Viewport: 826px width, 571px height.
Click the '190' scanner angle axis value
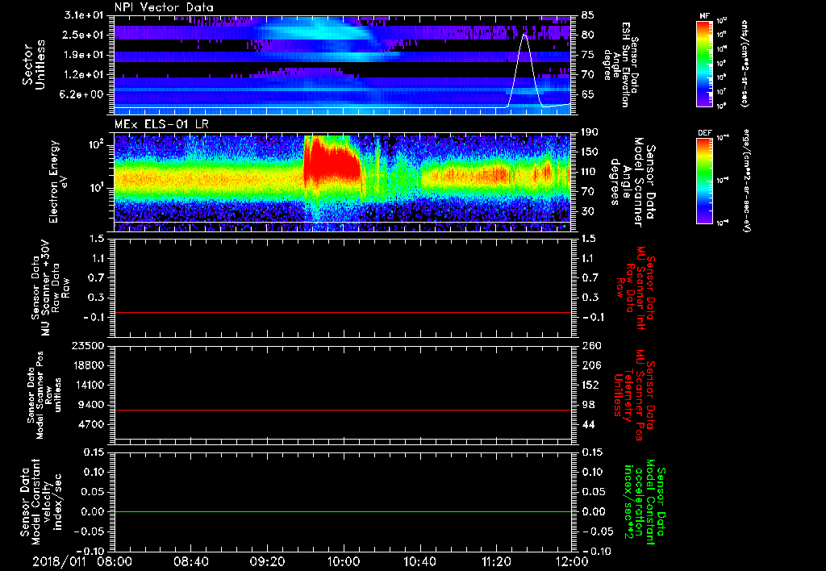pyautogui.click(x=590, y=132)
